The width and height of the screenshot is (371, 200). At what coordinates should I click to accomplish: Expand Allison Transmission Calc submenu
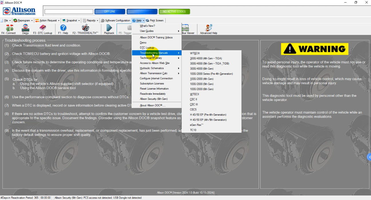[156, 73]
